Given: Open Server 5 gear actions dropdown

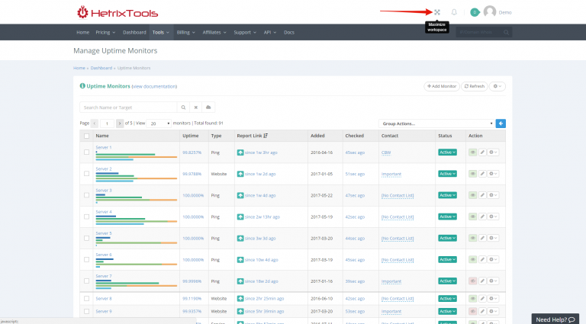Looking at the screenshot, I should (494, 238).
